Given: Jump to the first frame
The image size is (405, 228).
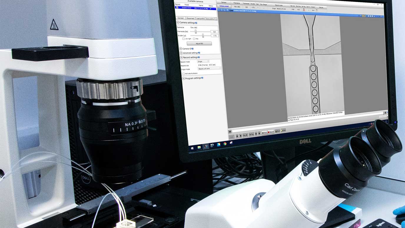Looking at the screenshot, I should [x=237, y=136].
